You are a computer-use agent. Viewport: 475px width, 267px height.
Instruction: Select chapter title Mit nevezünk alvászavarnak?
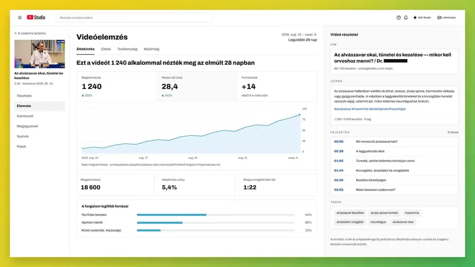[x=376, y=142]
